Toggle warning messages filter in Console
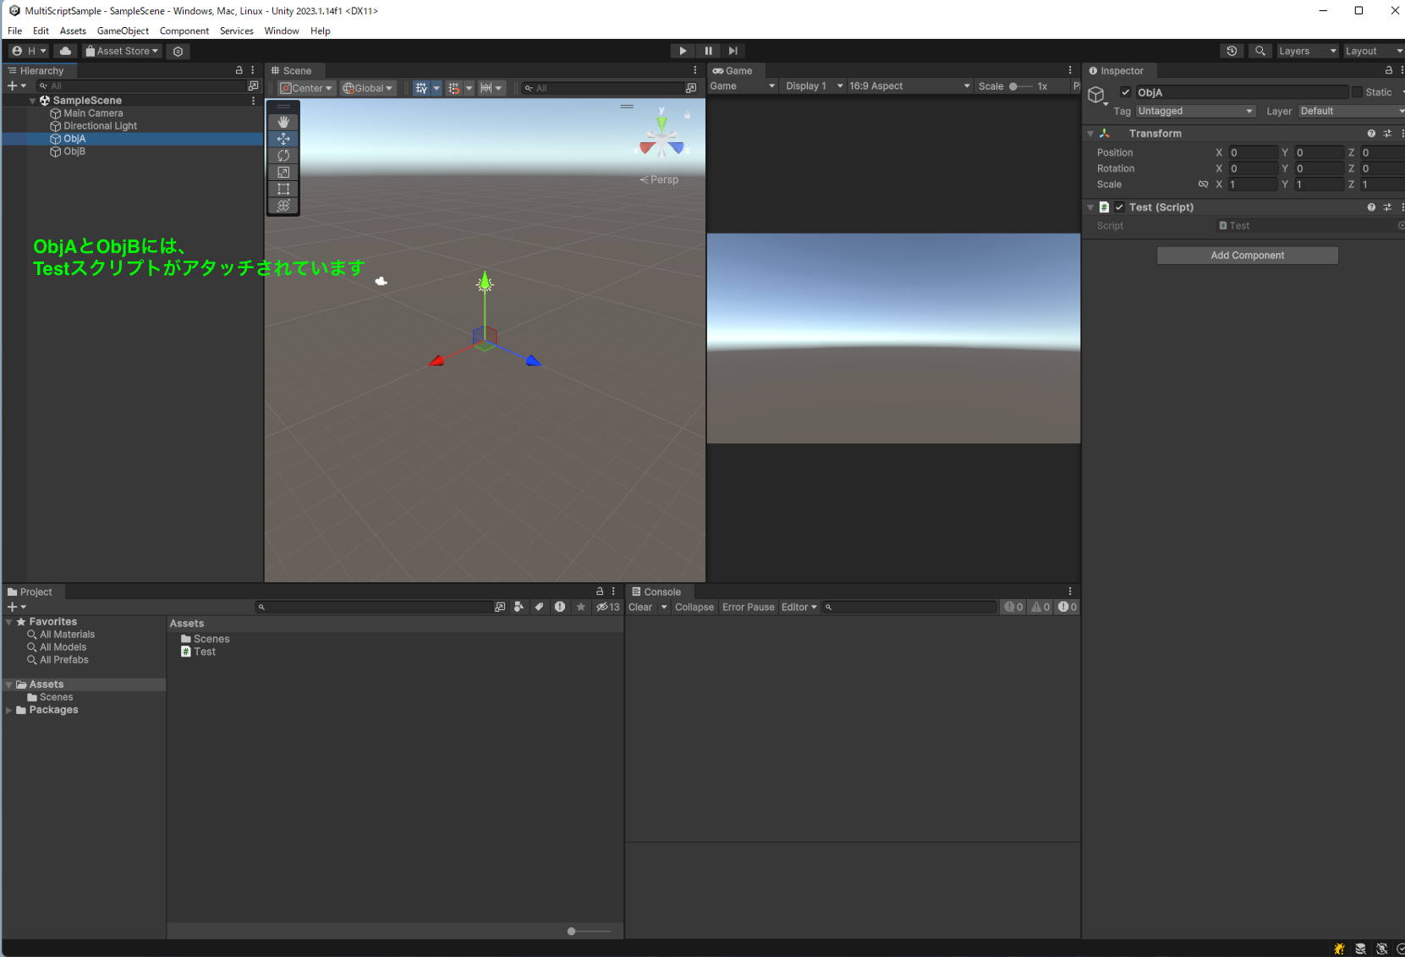1405x957 pixels. tap(1040, 607)
